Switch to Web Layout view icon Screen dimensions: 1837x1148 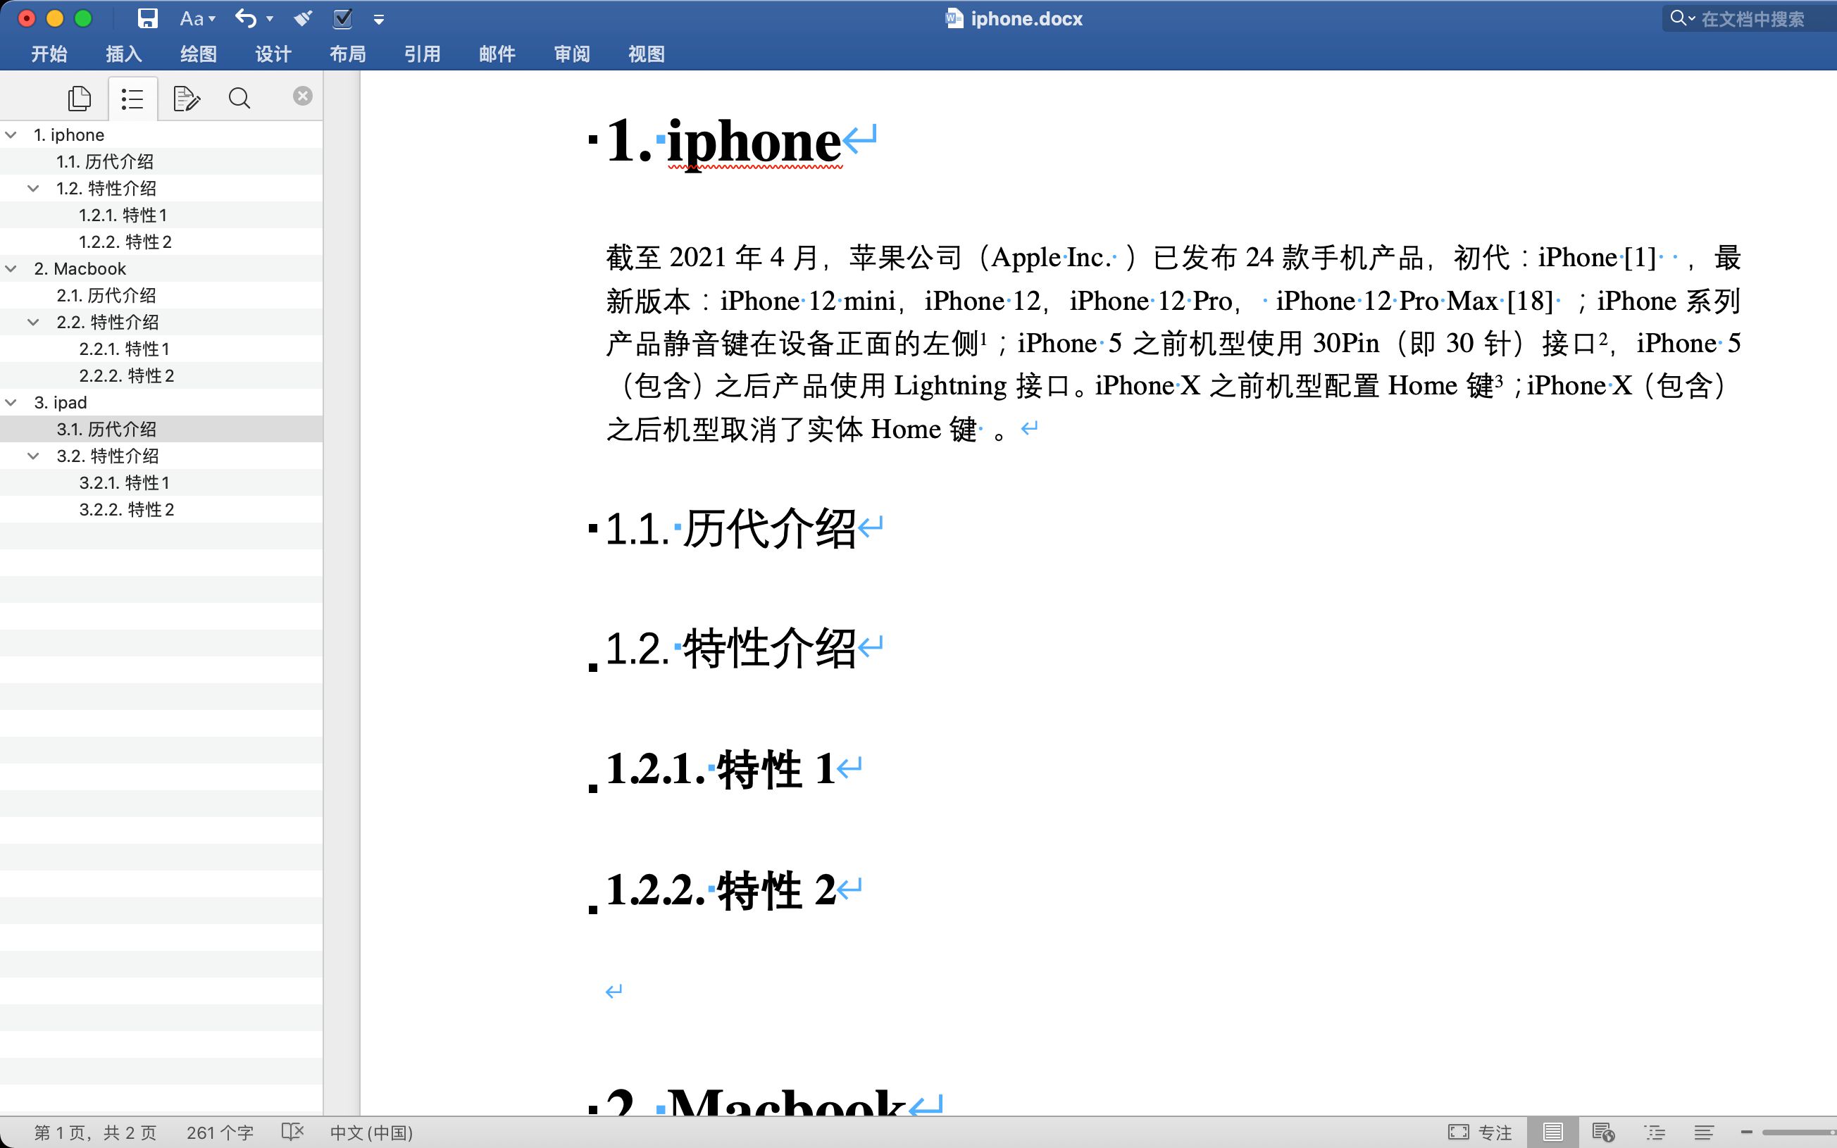pyautogui.click(x=1603, y=1132)
